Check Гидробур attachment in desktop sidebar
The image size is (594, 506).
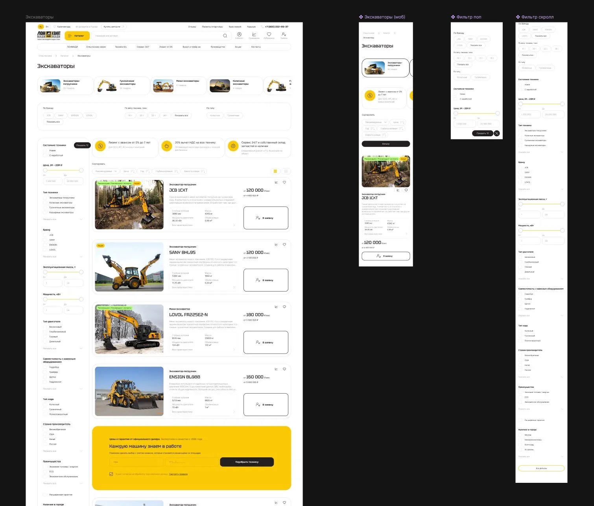click(x=45, y=367)
